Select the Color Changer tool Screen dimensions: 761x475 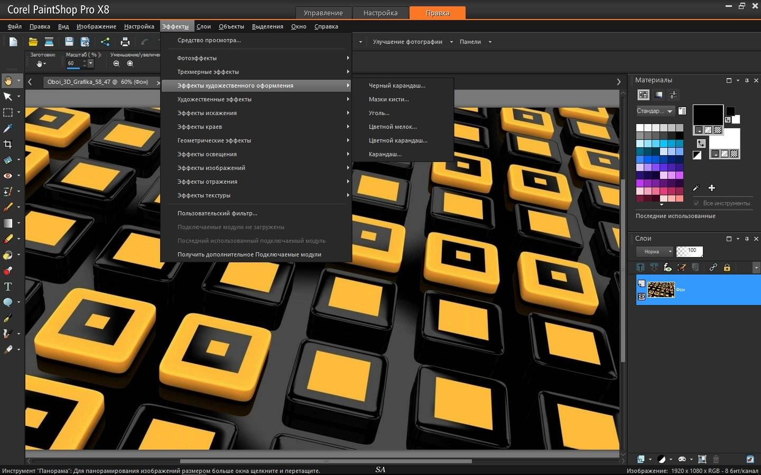tap(8, 271)
